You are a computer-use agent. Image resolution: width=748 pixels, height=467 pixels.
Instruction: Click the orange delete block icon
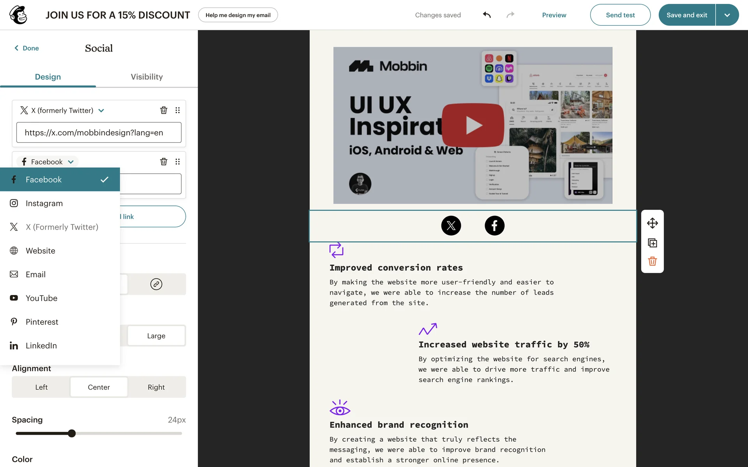652,261
